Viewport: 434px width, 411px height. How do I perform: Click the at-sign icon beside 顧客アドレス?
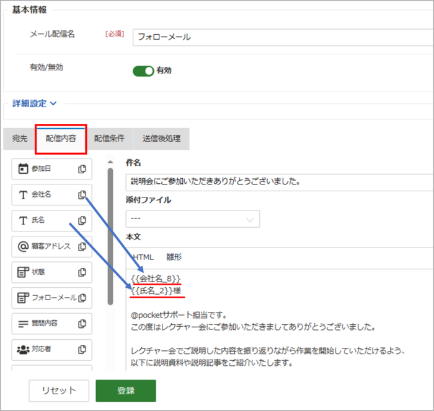[23, 246]
